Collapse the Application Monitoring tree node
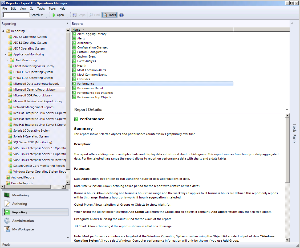 [x=5, y=54]
